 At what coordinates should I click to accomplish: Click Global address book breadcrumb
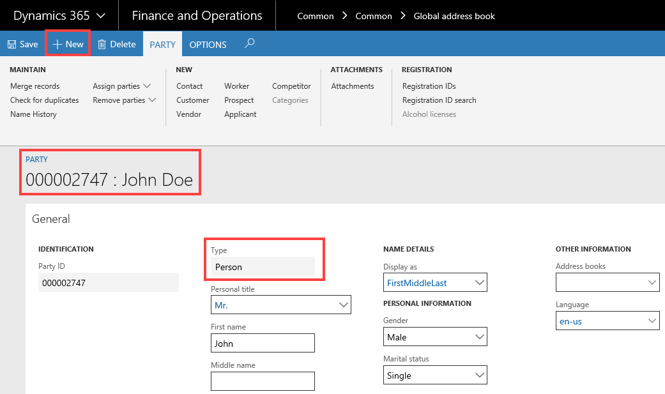pos(454,16)
